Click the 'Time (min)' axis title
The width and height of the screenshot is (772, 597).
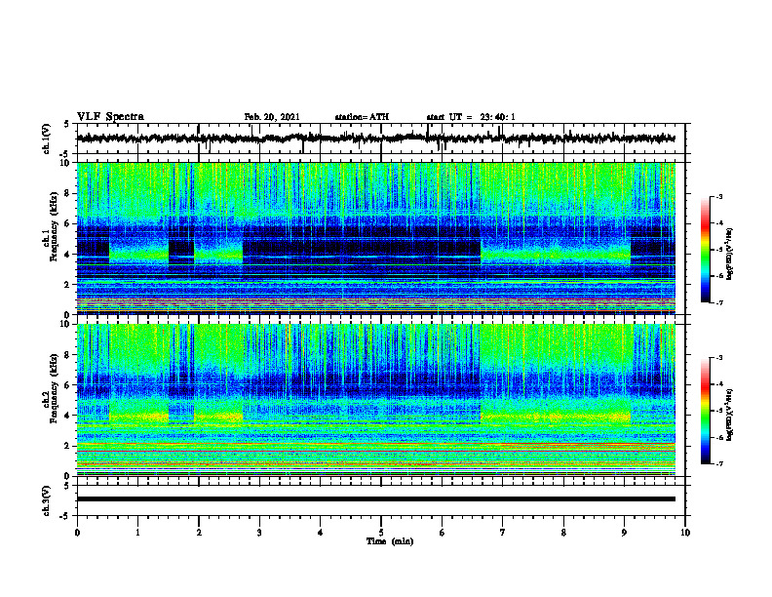pos(390,541)
